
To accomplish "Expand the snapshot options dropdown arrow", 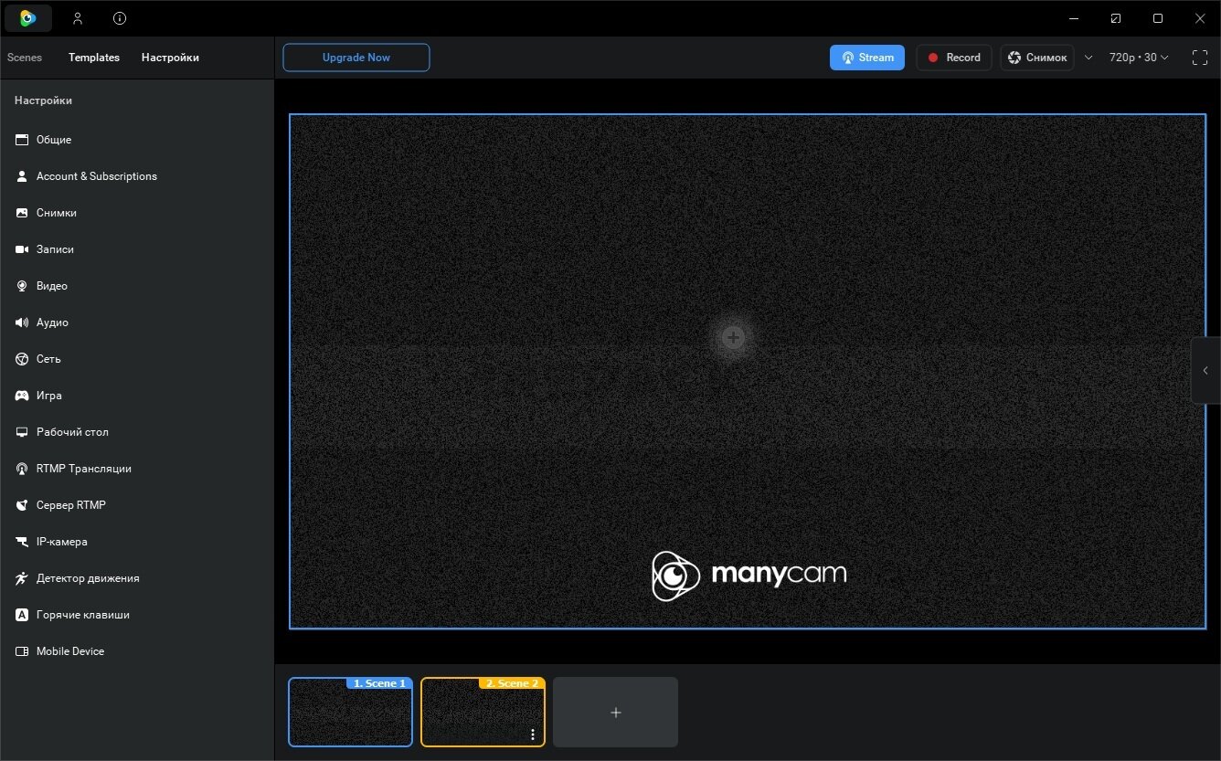I will [x=1088, y=58].
